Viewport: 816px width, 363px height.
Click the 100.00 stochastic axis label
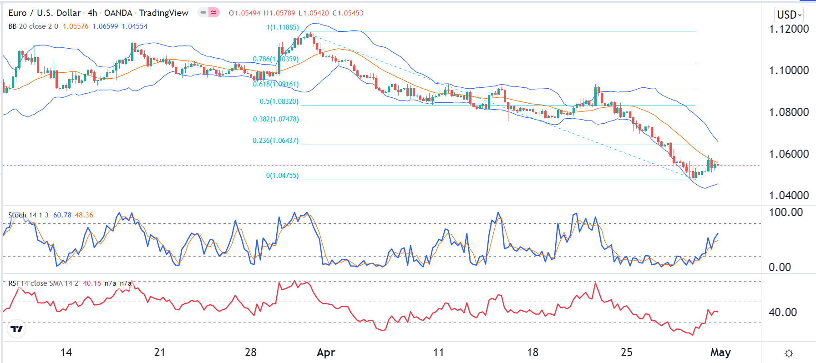pos(786,212)
